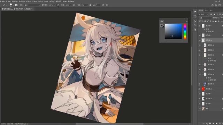Switch to the 채널 Channels tab
The height and width of the screenshot is (125, 223).
pos(206,10)
